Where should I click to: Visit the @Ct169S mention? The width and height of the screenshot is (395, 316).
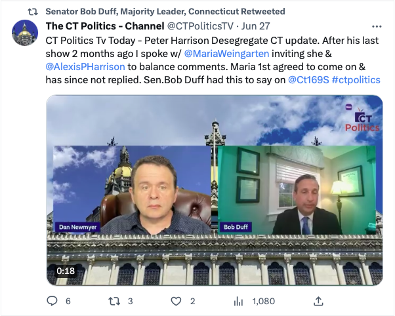point(308,80)
